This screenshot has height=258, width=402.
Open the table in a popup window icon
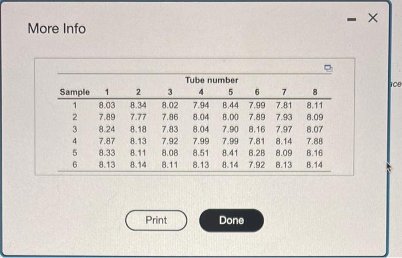328,68
